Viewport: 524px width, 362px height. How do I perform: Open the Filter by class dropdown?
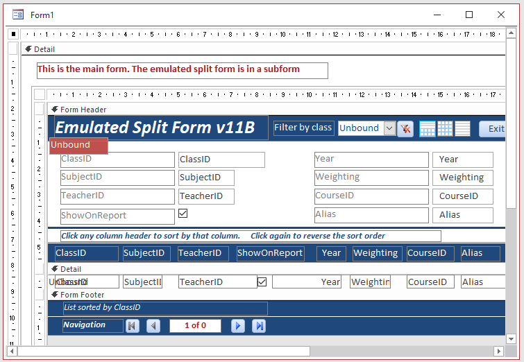coord(389,128)
